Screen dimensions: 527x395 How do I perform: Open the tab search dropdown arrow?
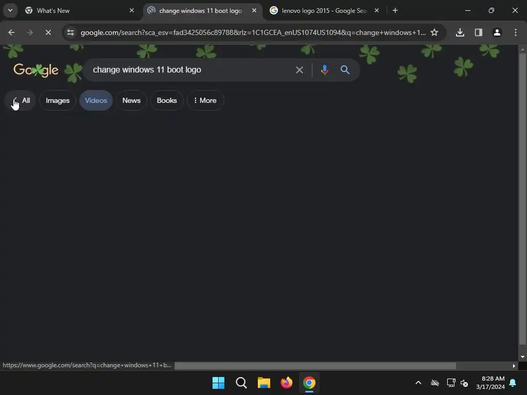(x=10, y=10)
